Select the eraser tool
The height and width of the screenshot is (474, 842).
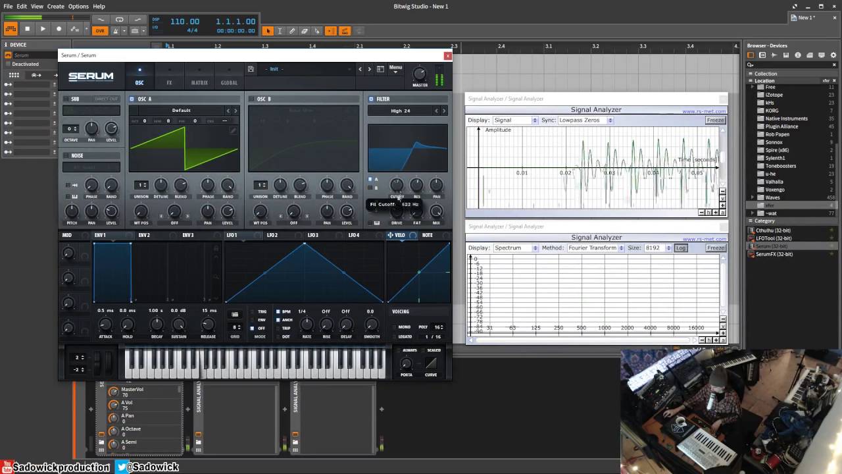click(x=305, y=31)
